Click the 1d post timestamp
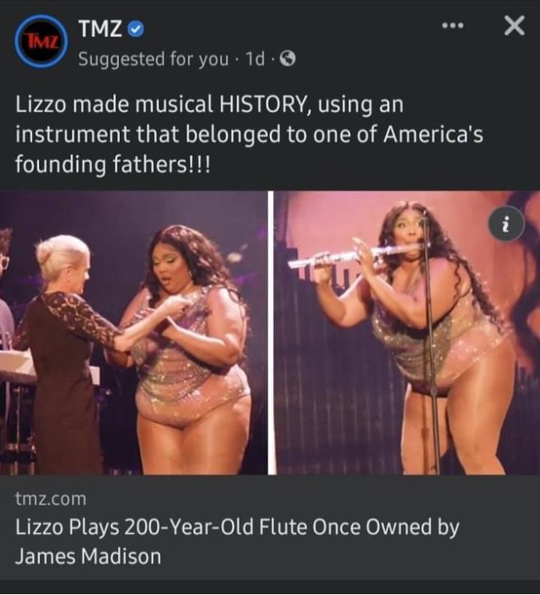The image size is (540, 595). coord(255,59)
